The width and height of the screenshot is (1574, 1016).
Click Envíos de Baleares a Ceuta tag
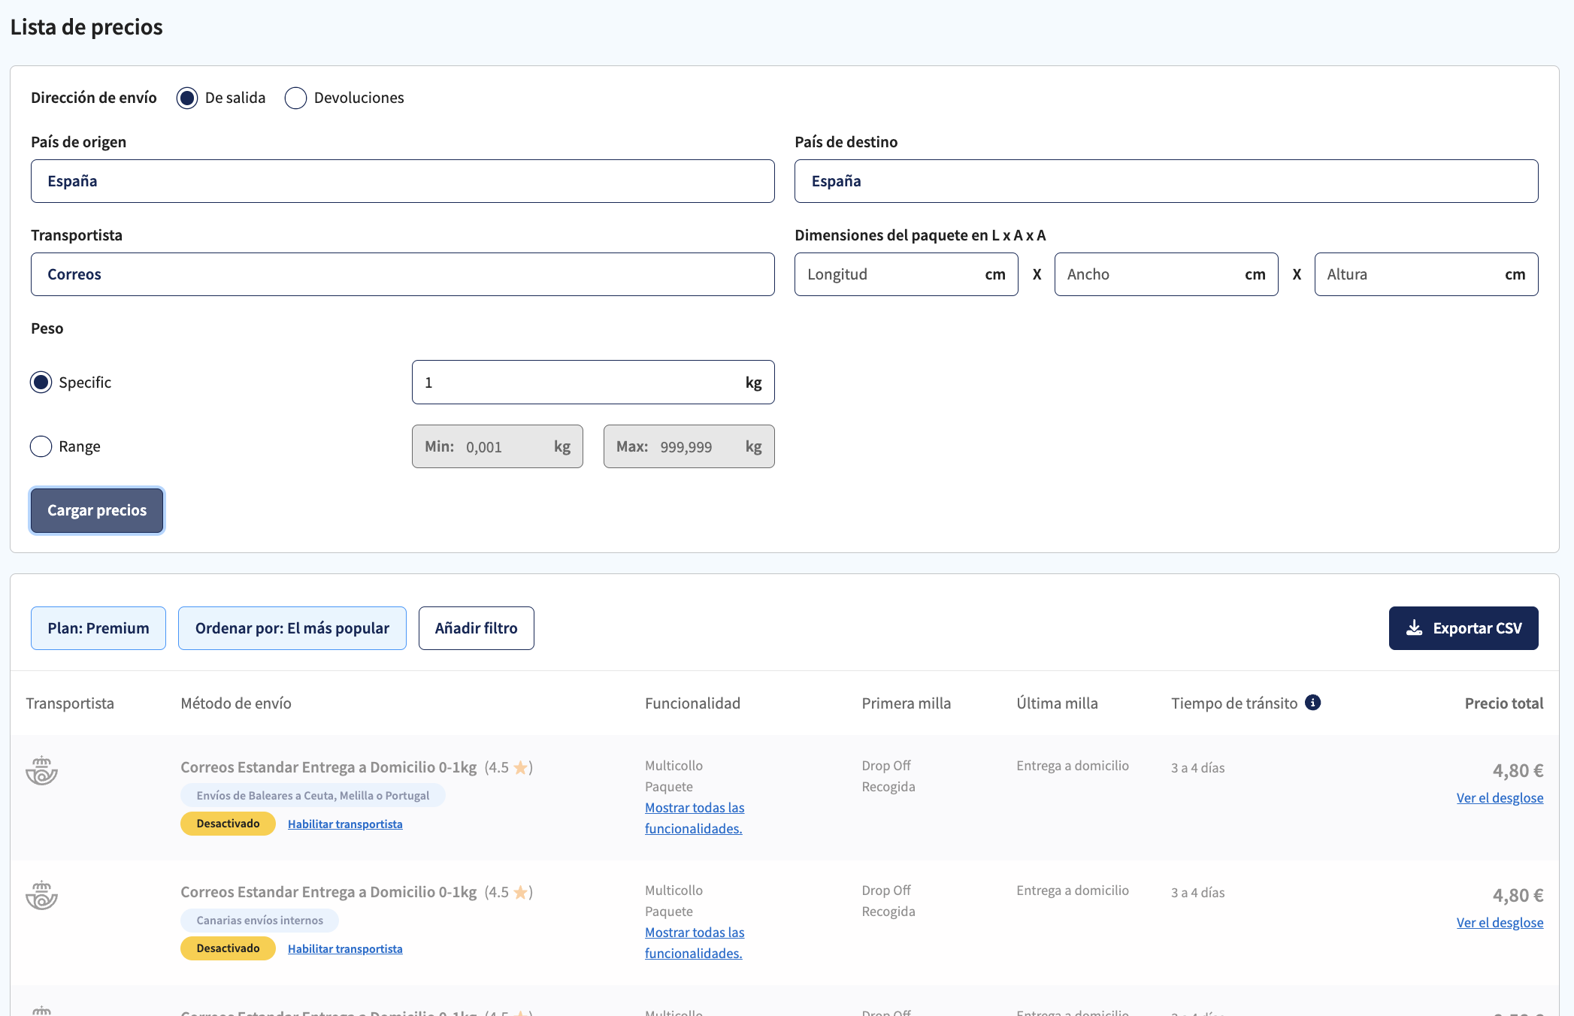coord(313,796)
